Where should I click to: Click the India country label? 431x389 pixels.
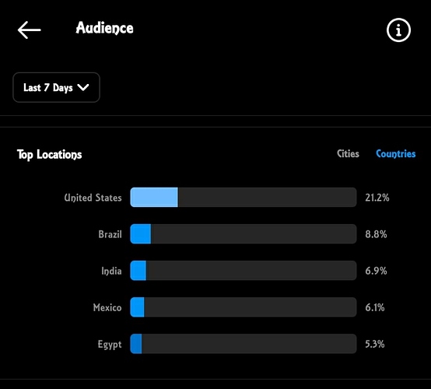(x=111, y=271)
